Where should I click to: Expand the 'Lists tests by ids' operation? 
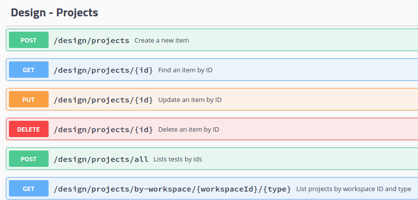(178, 159)
